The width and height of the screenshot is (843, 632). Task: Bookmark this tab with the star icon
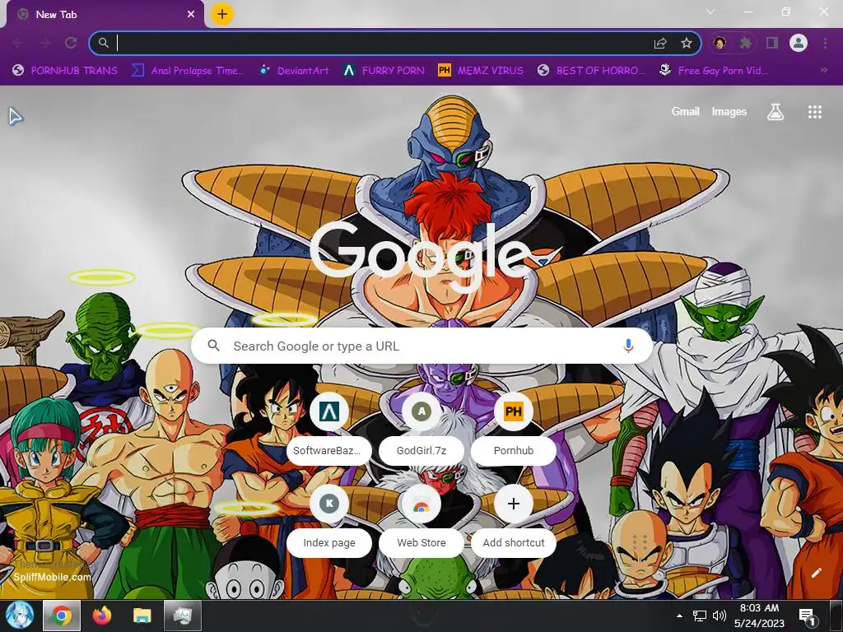(687, 43)
